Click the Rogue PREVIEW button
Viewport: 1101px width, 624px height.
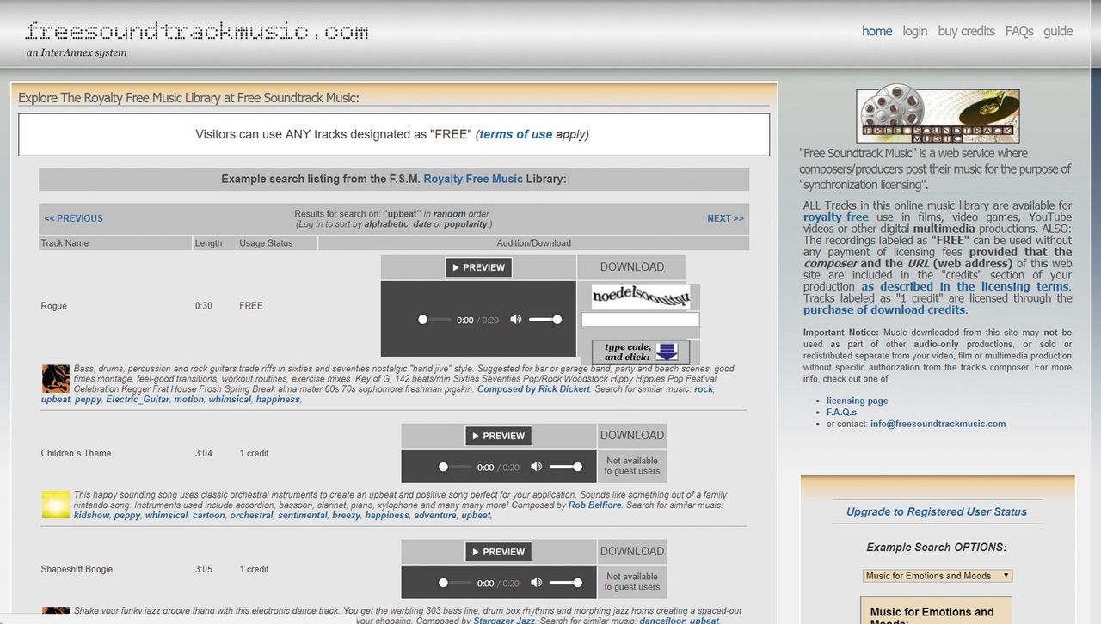click(478, 267)
